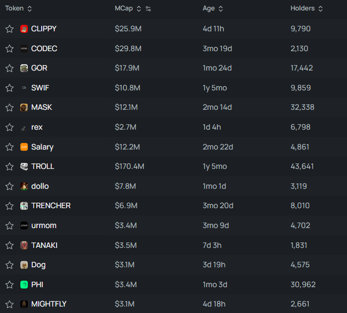Screen dimensions: 347x313
Task: Click the Dog token thumbnail image
Action: pyautogui.click(x=24, y=265)
